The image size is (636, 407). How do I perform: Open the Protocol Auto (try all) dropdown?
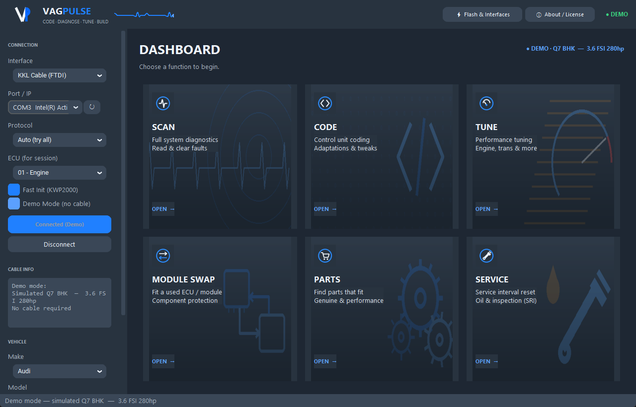point(60,140)
